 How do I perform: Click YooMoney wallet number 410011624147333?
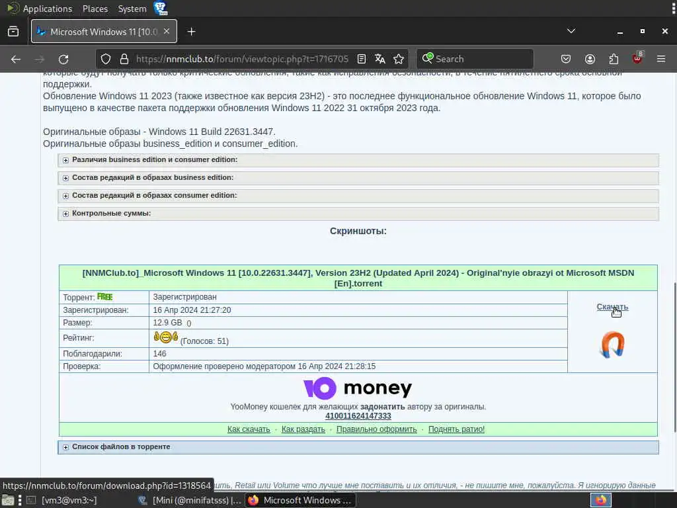(x=358, y=416)
